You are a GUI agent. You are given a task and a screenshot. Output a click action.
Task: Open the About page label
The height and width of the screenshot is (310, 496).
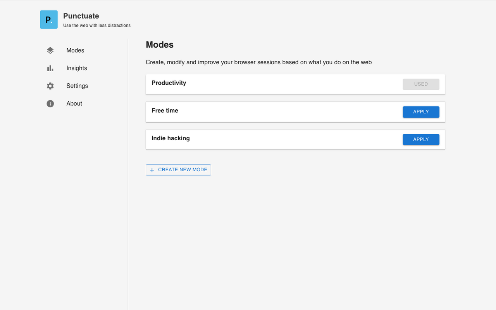pos(74,103)
